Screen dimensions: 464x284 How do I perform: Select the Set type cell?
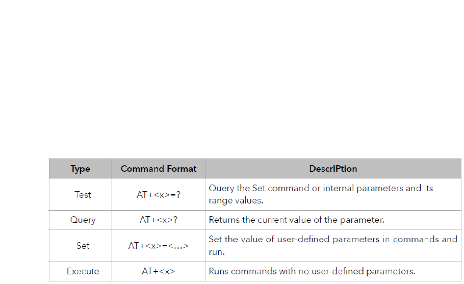coord(83,246)
